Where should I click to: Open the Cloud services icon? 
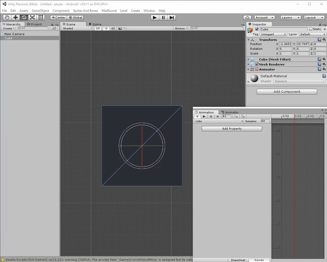(x=247, y=17)
